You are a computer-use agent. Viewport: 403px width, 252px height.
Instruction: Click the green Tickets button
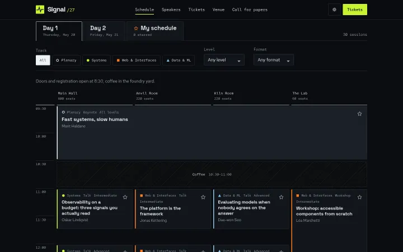click(355, 10)
